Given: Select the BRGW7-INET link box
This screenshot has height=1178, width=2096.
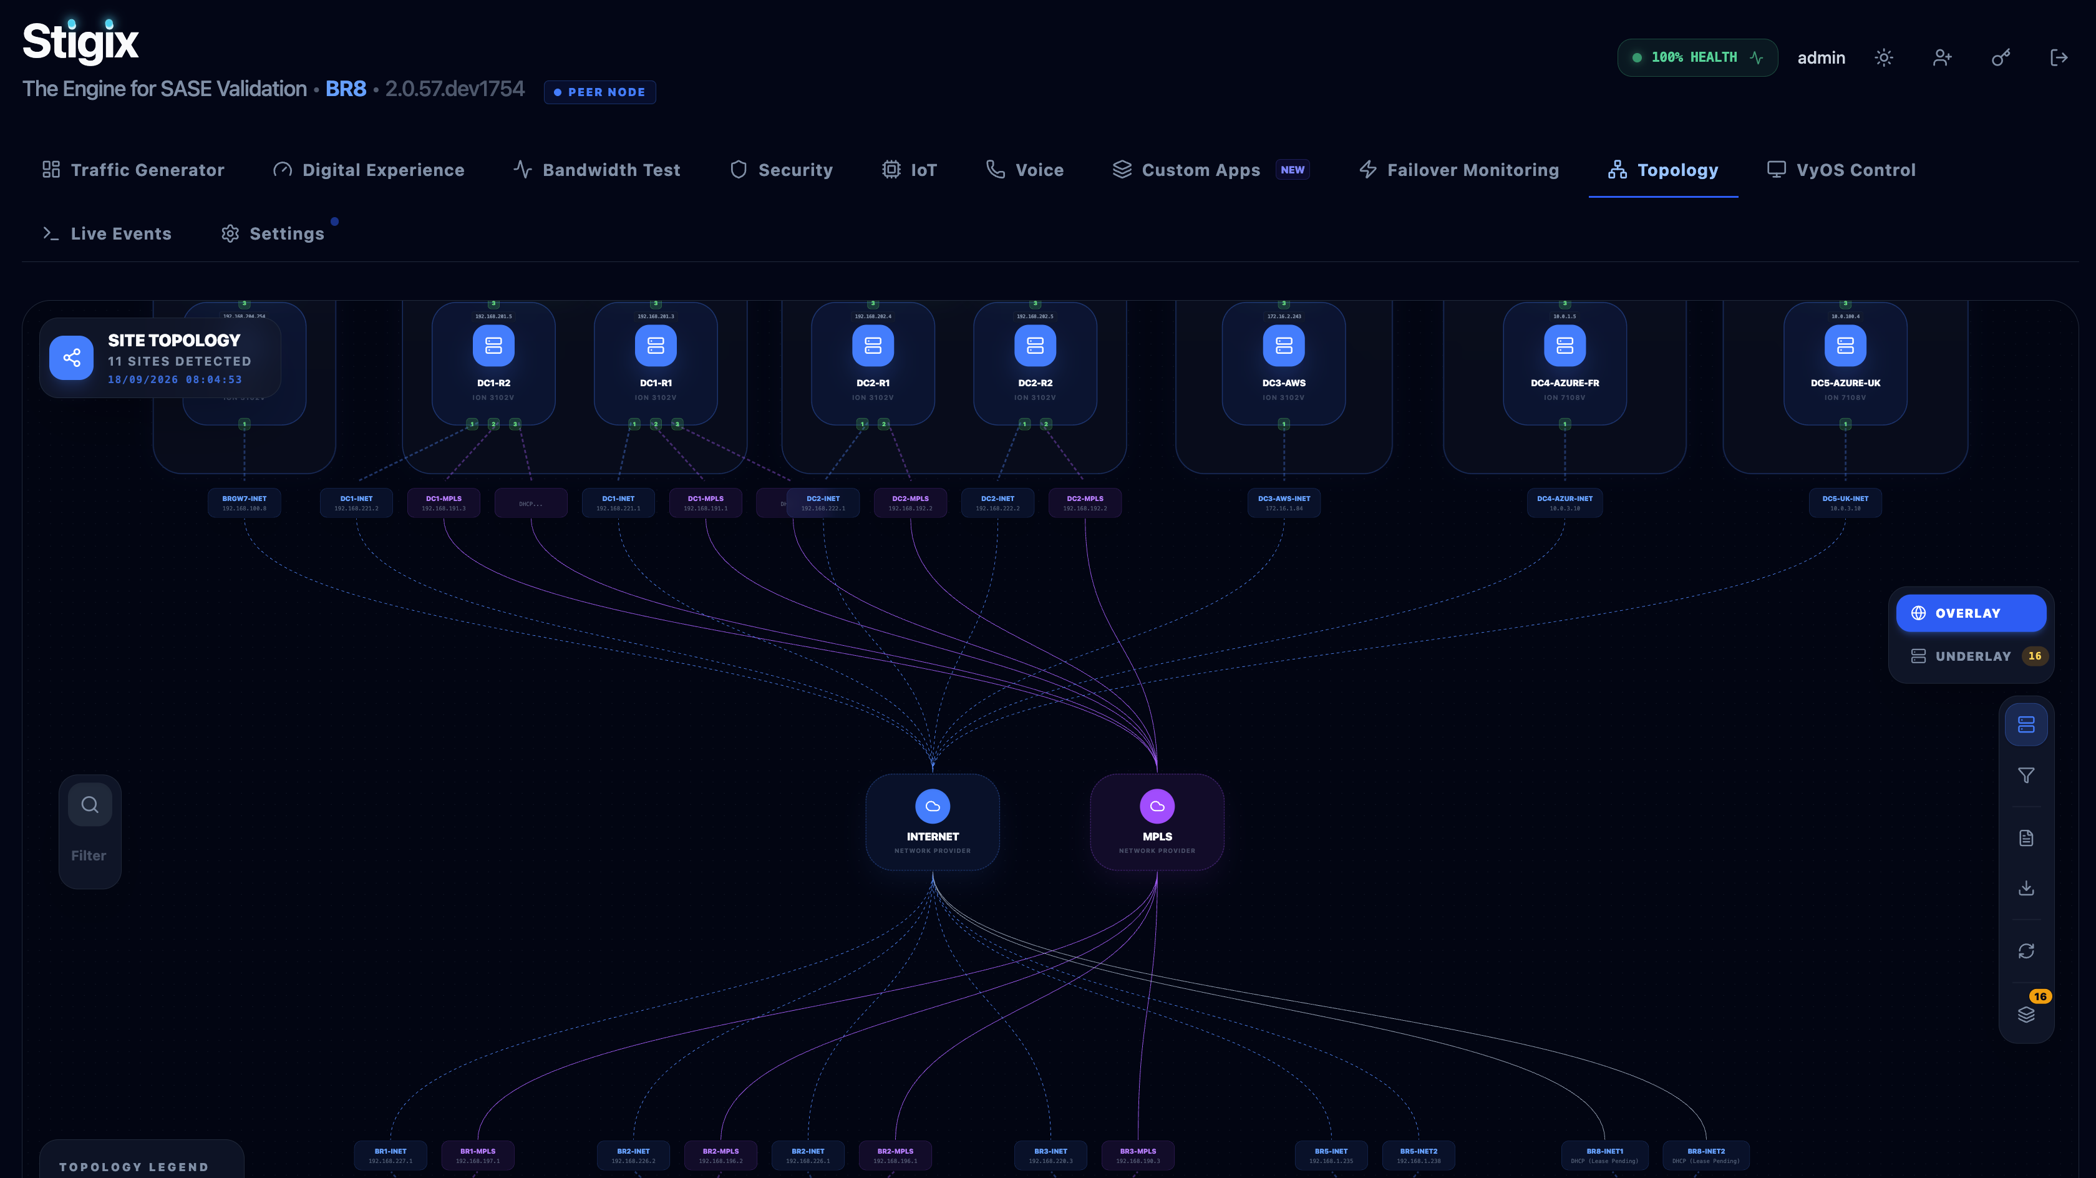Looking at the screenshot, I should point(244,503).
